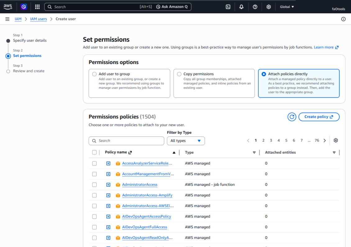The height and width of the screenshot is (247, 351).
Task: Open the IAM breadcrumb link
Action: pyautogui.click(x=18, y=19)
